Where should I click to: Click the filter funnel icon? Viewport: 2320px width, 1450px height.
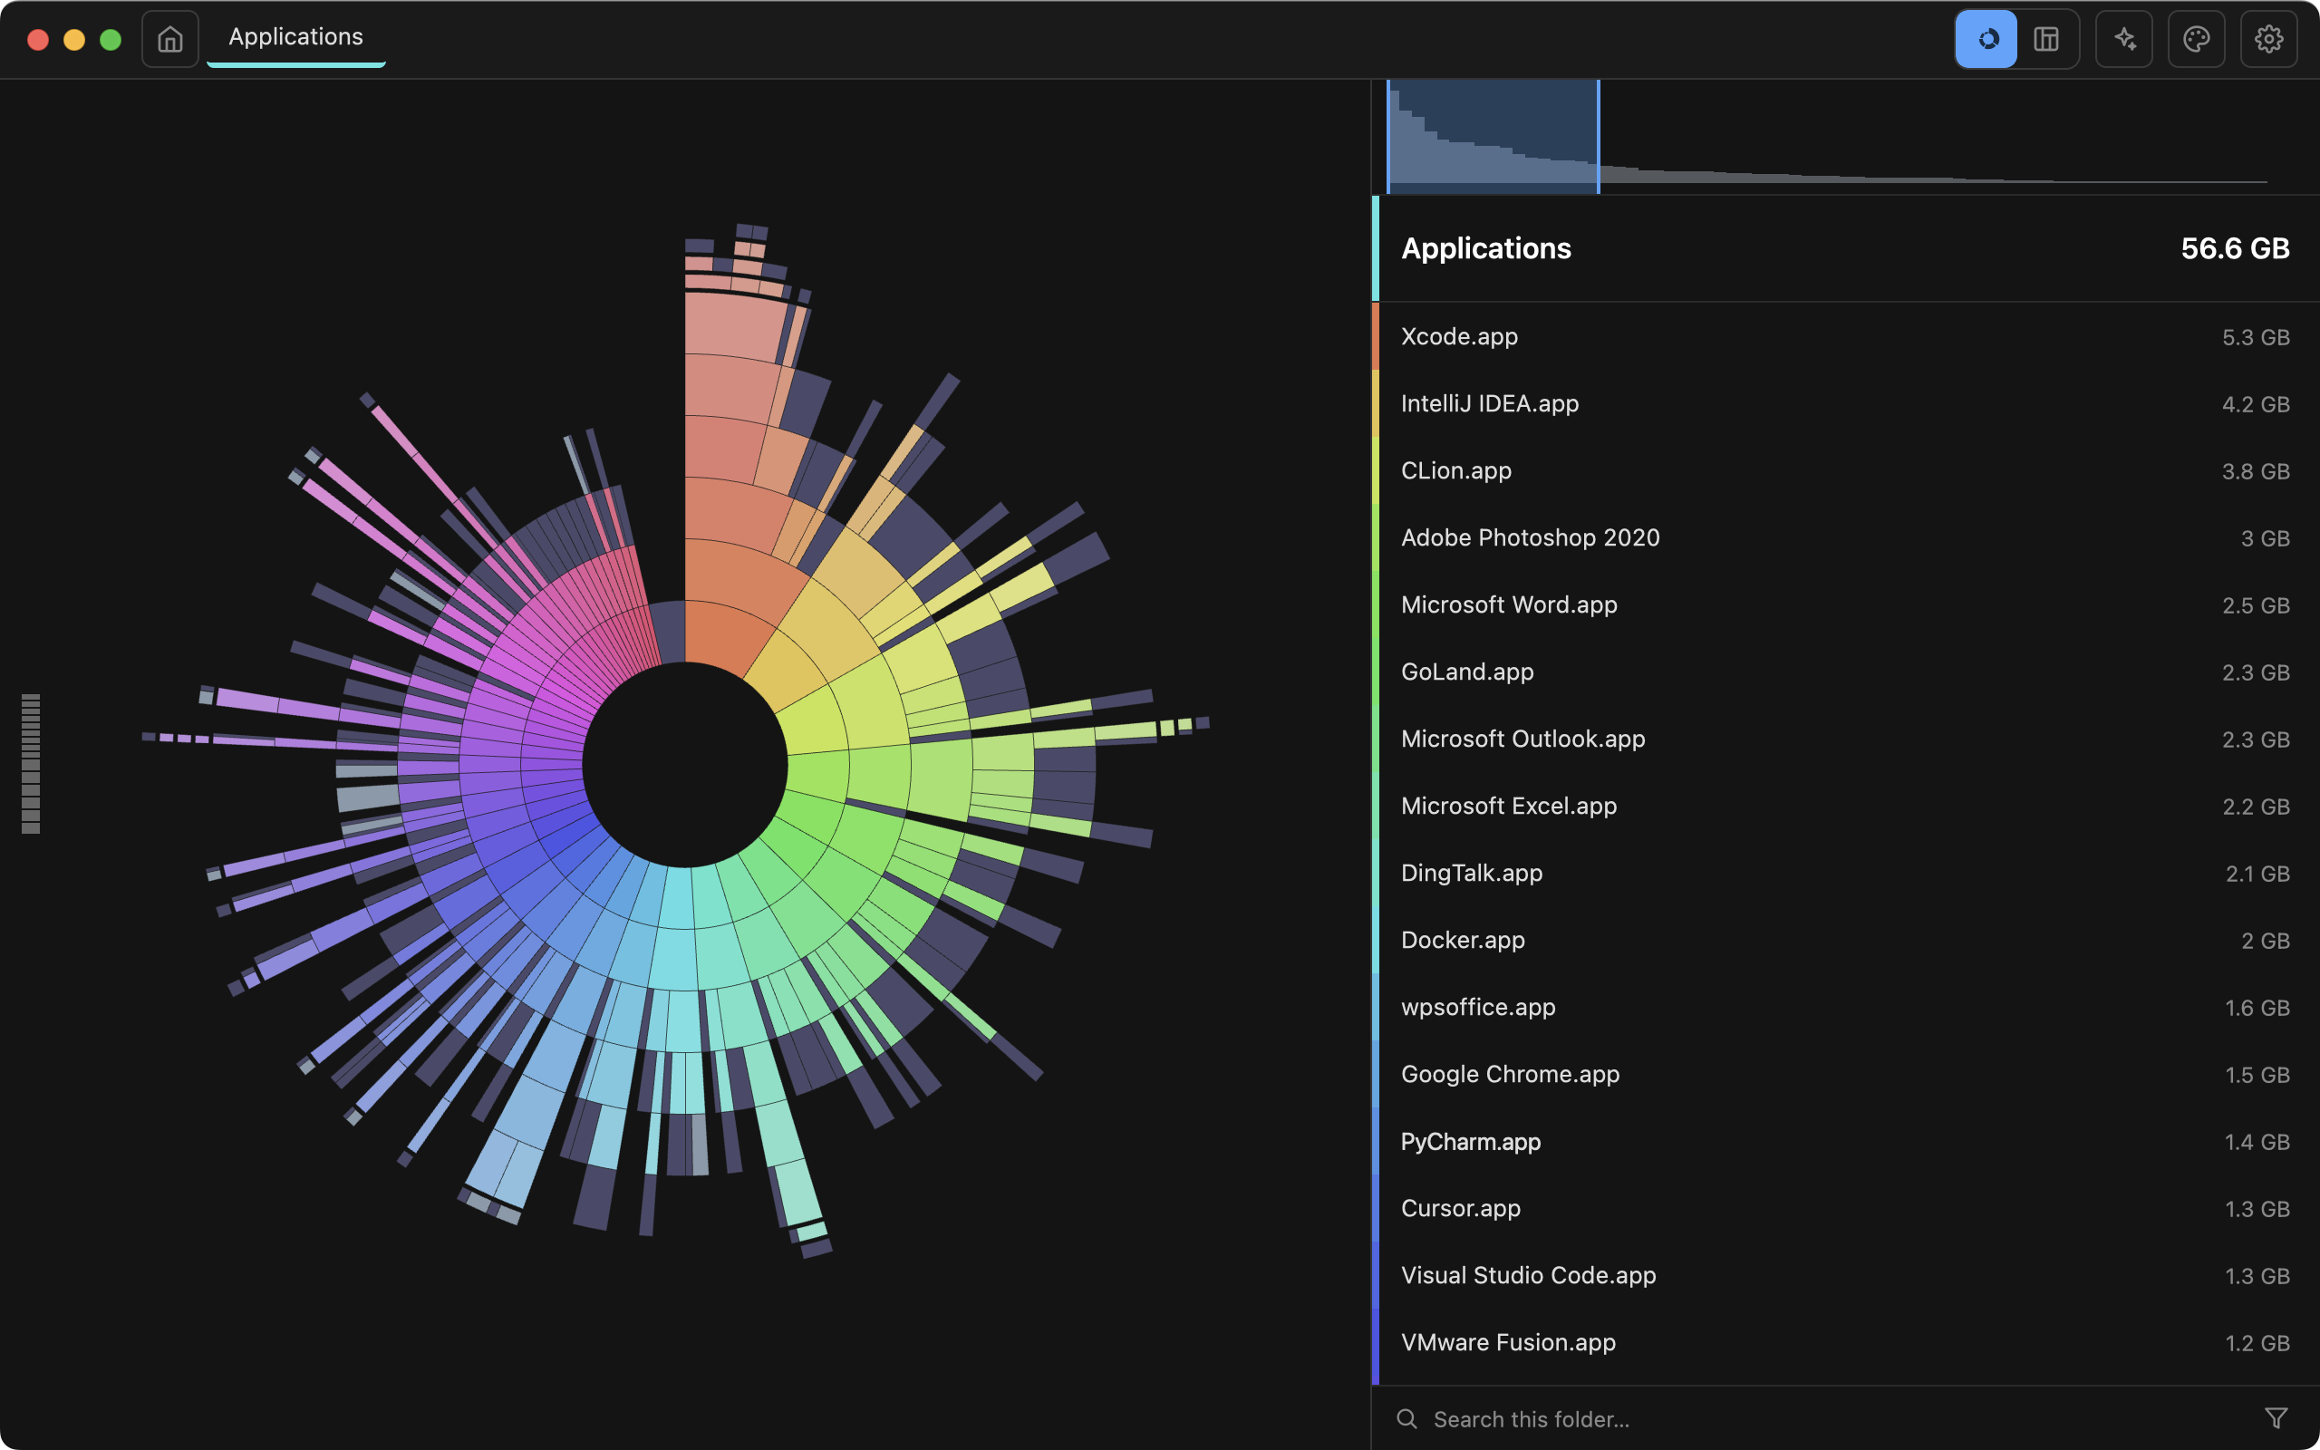[2276, 1418]
